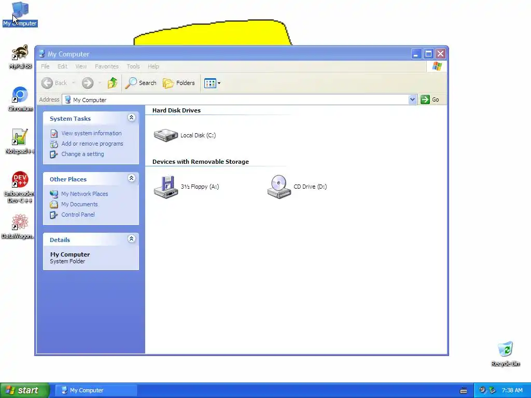The image size is (531, 398).
Task: Toggle the Folders pane
Action: [179, 83]
